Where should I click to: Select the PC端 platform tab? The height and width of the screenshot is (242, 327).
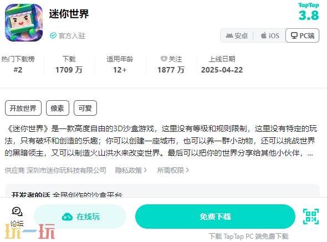[x=303, y=35]
